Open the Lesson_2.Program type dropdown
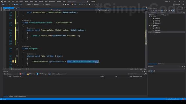This screenshot has width=186, height=104. 74,10
